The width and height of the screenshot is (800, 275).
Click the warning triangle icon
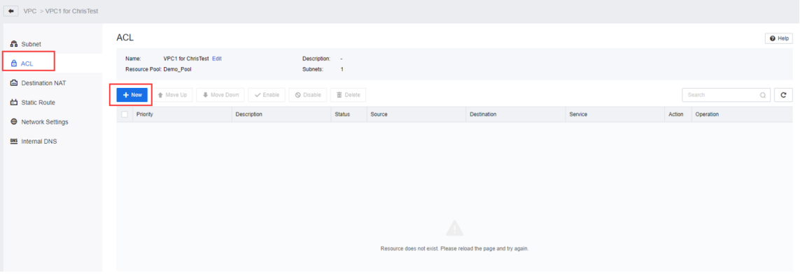(454, 229)
